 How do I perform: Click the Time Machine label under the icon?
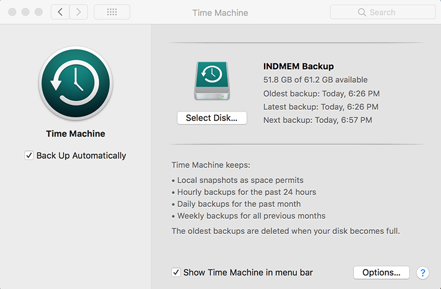coord(75,134)
